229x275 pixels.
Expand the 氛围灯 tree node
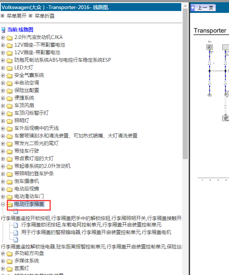point(3,269)
